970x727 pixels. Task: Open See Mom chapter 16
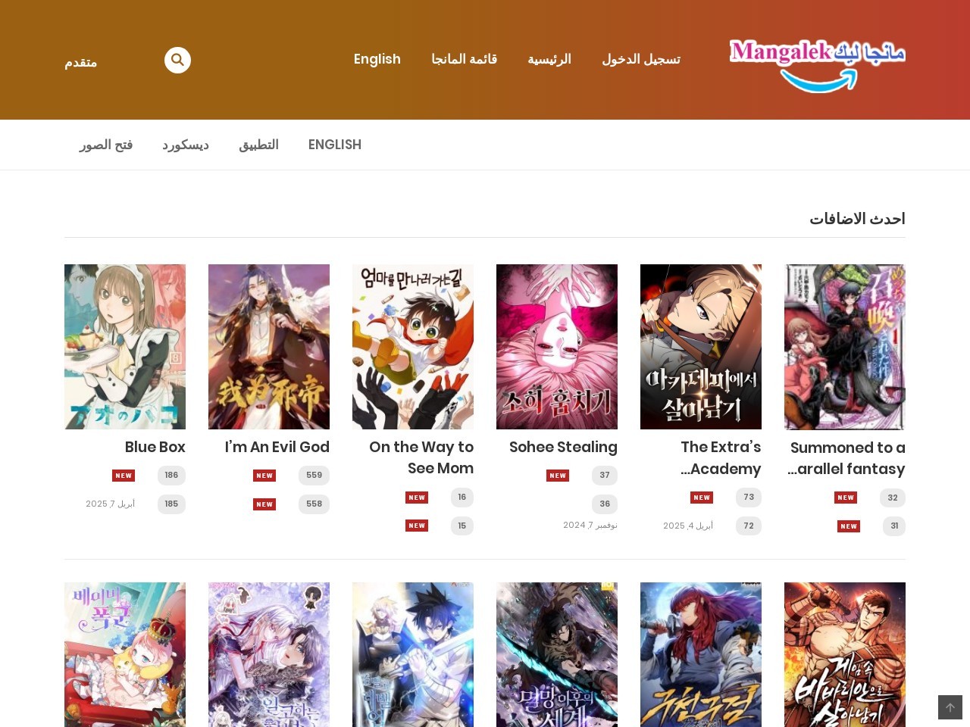pyautogui.click(x=462, y=498)
